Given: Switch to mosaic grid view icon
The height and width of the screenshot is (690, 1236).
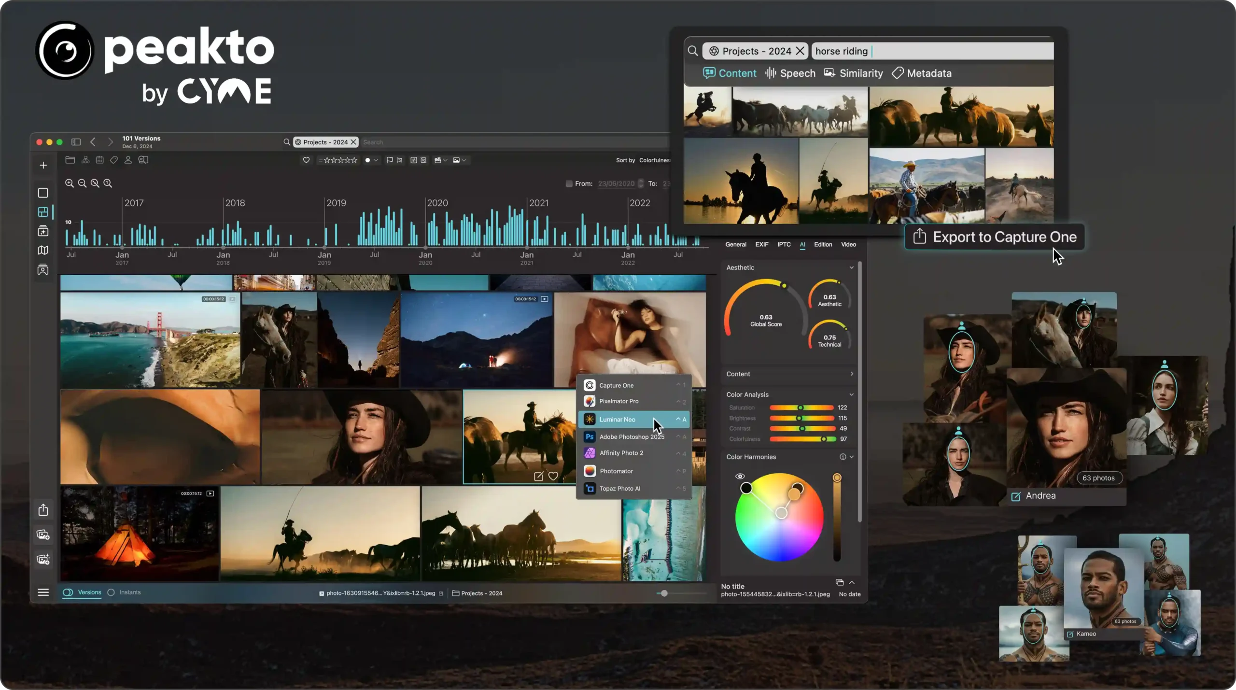Looking at the screenshot, I should coord(43,212).
